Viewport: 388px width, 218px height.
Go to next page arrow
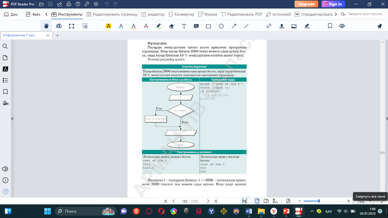coord(208,201)
